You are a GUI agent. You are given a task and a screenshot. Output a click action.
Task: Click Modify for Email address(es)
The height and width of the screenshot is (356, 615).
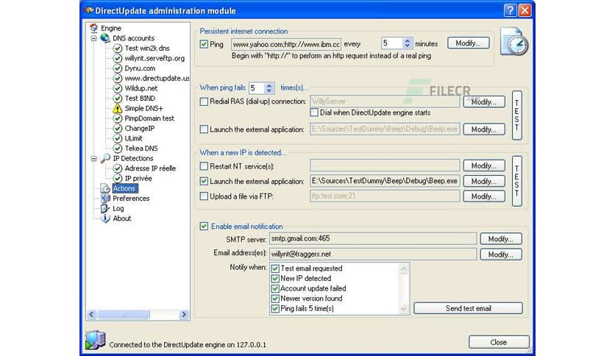tap(501, 254)
